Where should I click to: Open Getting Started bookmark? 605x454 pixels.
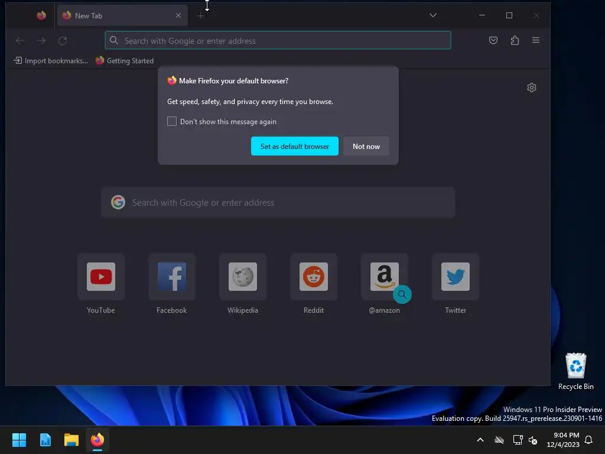coord(124,61)
